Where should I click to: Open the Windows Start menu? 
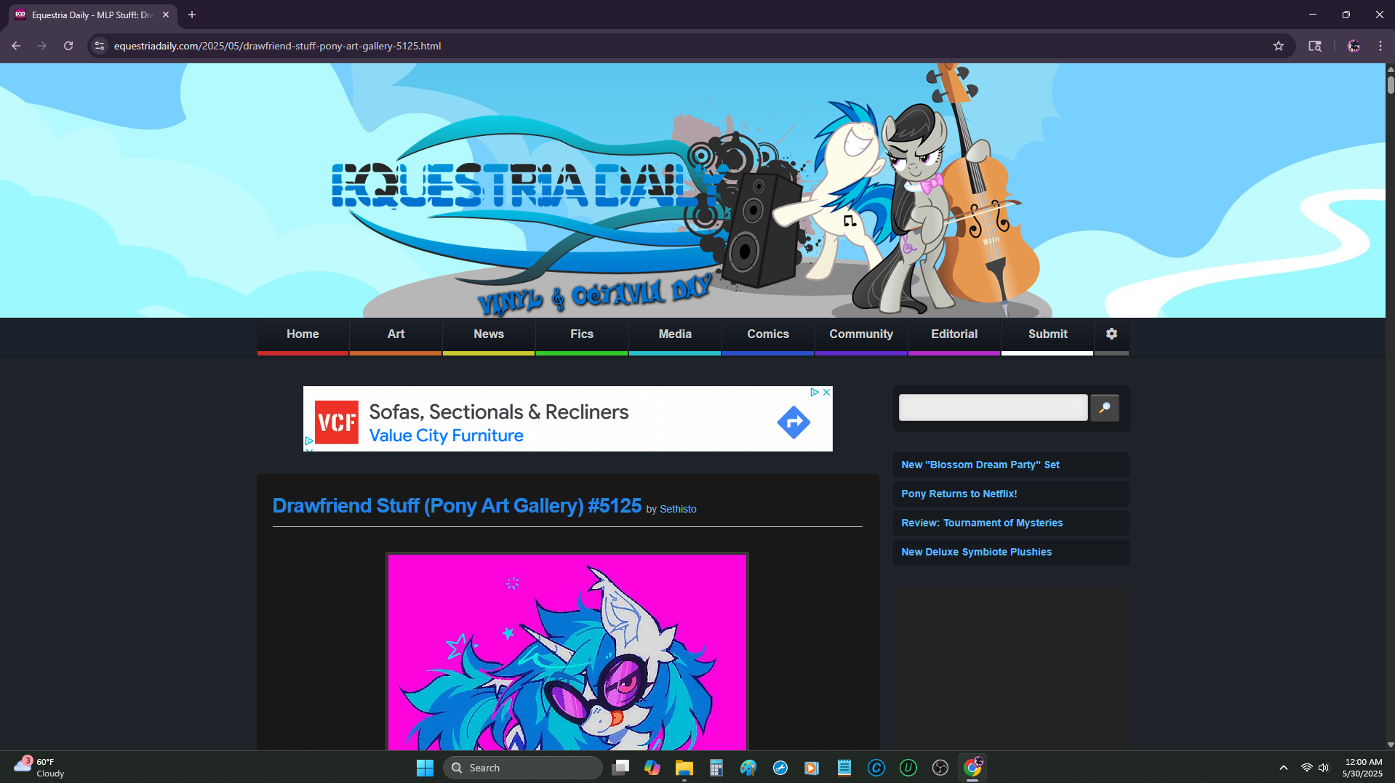pyautogui.click(x=425, y=768)
